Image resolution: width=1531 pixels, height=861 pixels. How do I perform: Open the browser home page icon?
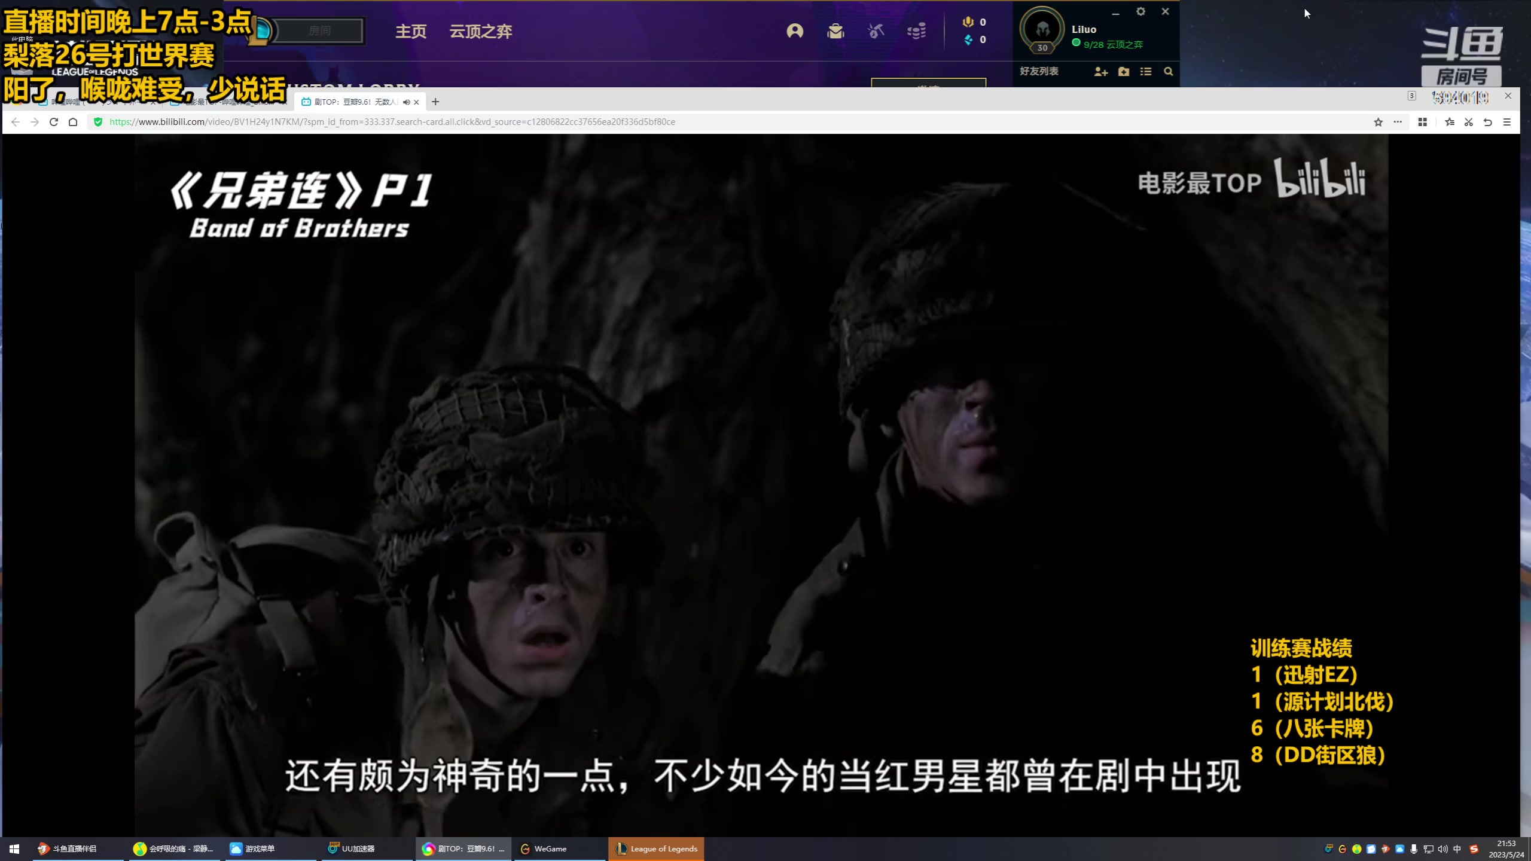(73, 122)
